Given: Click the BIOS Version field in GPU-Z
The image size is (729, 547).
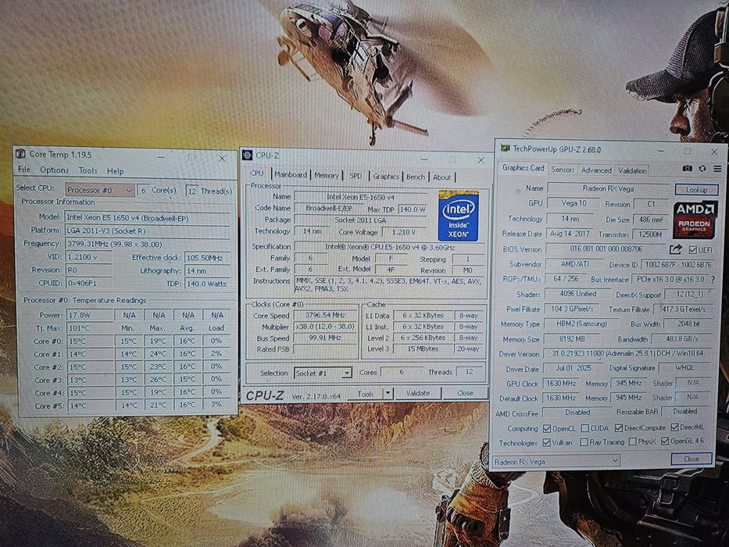Looking at the screenshot, I should click(x=606, y=248).
